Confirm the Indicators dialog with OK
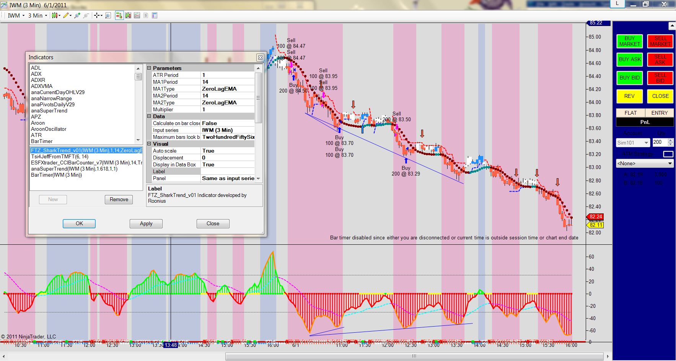Image resolution: width=676 pixels, height=361 pixels. point(79,224)
